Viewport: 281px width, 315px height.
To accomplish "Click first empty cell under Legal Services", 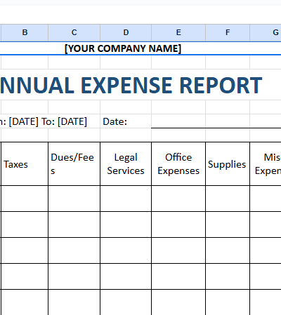I will (126, 199).
